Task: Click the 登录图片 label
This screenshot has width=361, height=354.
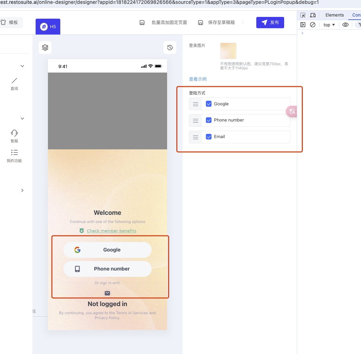Action: pyautogui.click(x=197, y=45)
